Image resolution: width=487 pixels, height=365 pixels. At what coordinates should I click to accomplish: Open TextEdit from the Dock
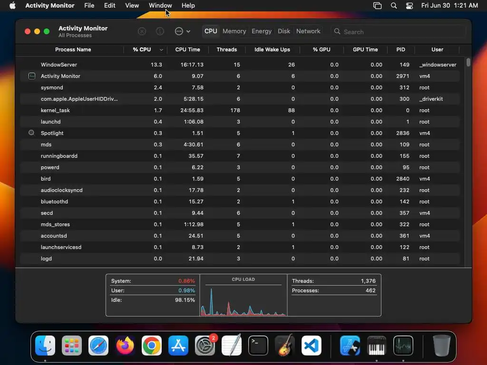[x=232, y=346]
